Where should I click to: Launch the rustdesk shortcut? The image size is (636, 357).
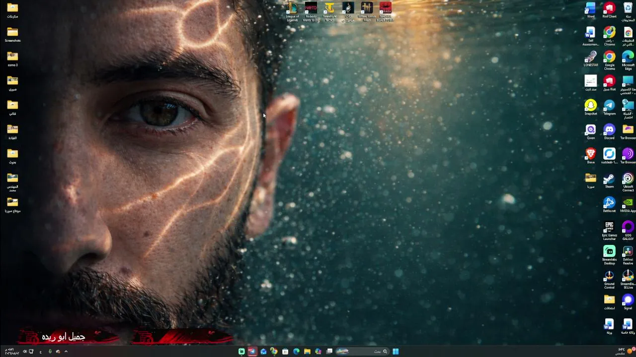[x=609, y=156]
